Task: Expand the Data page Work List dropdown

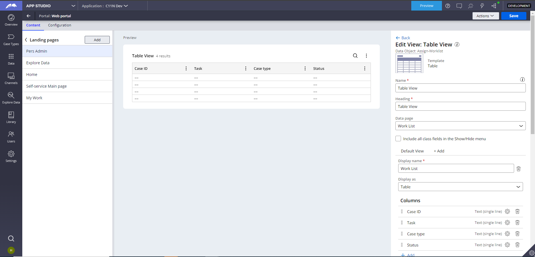Action: point(460,126)
